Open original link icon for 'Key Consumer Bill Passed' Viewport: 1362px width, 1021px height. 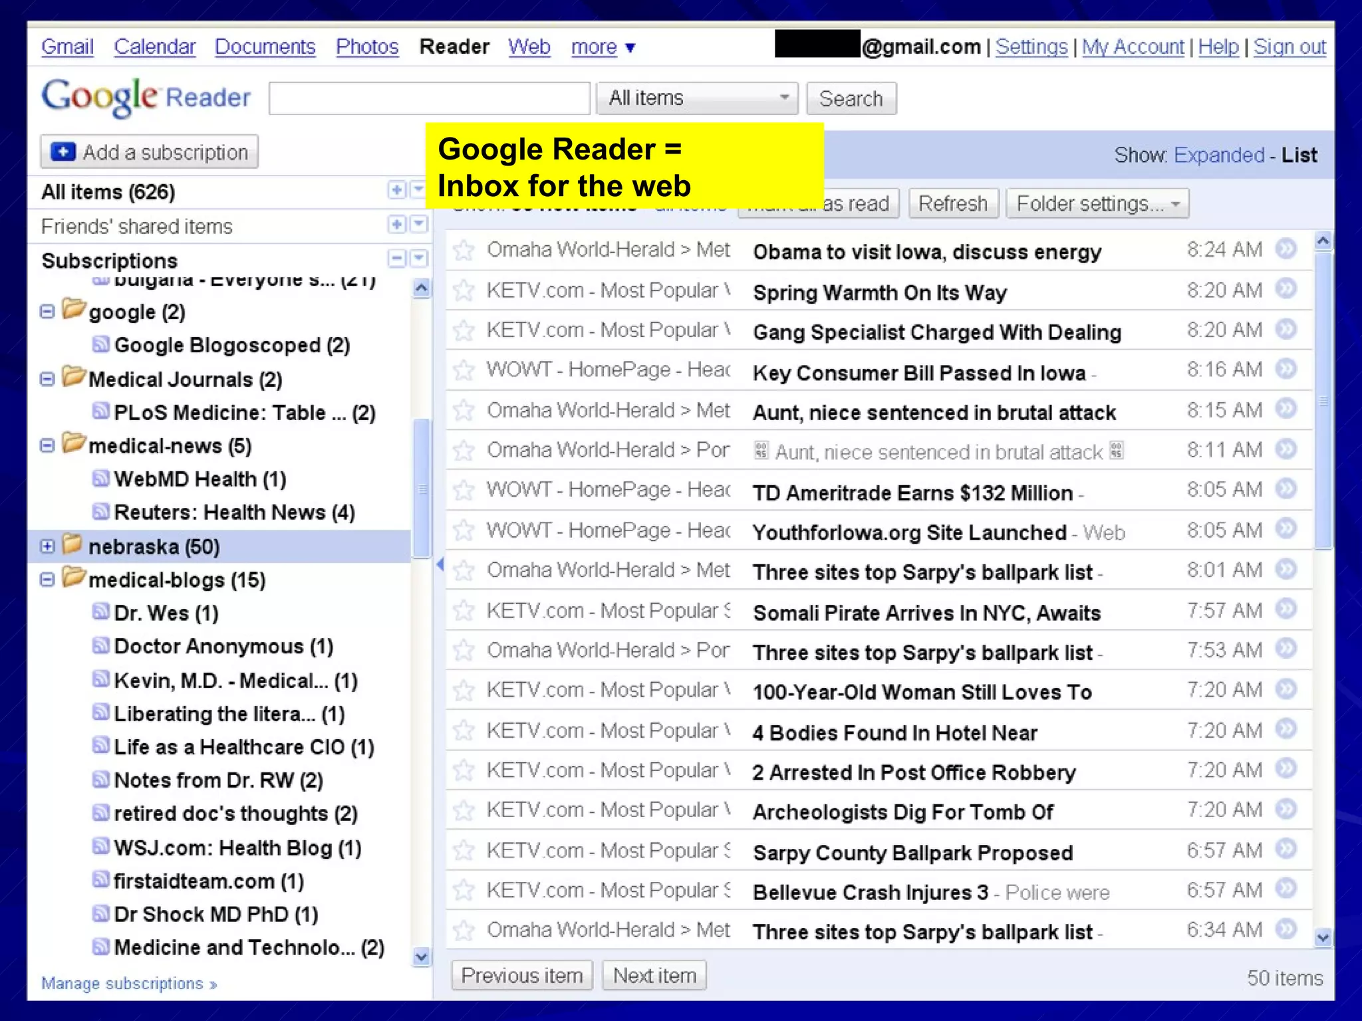click(x=1286, y=369)
